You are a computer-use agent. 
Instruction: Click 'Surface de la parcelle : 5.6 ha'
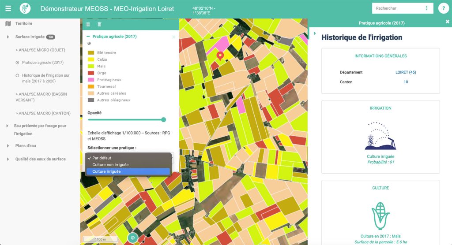pos(380,242)
